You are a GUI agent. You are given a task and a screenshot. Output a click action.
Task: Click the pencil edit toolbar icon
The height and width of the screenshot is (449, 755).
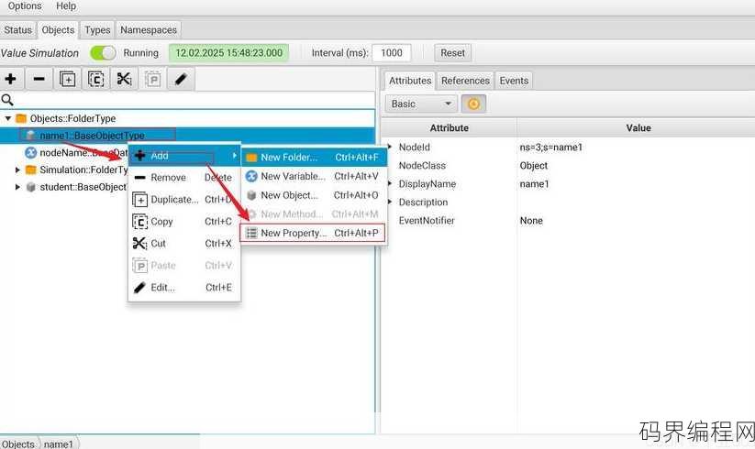pos(181,79)
